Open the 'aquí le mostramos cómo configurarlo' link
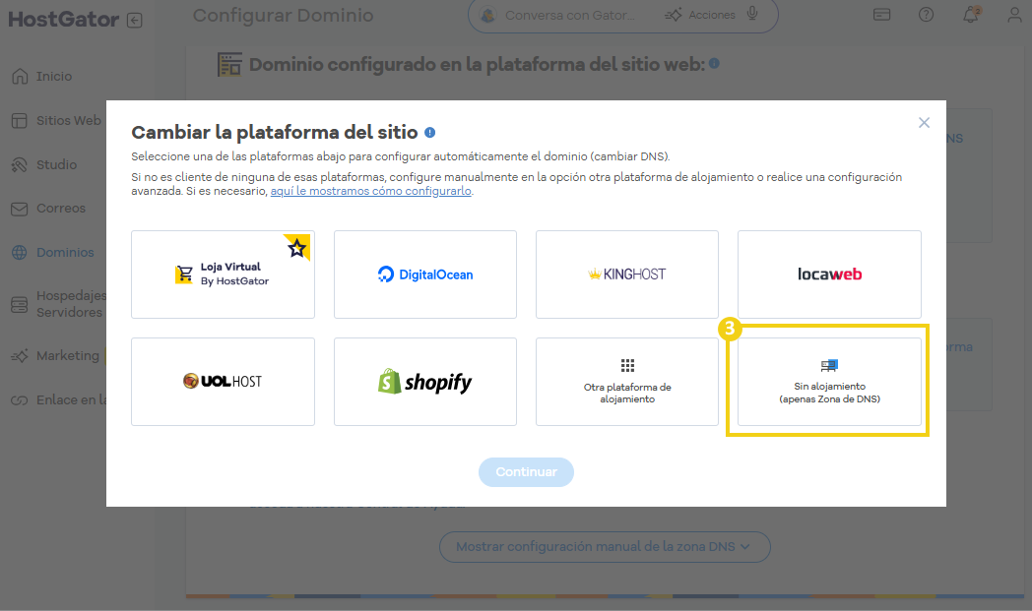The height and width of the screenshot is (611, 1032). click(x=371, y=191)
